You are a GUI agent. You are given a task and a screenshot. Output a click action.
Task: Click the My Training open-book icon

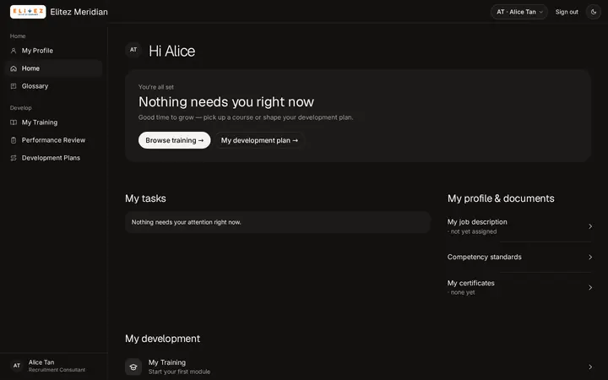coord(14,122)
